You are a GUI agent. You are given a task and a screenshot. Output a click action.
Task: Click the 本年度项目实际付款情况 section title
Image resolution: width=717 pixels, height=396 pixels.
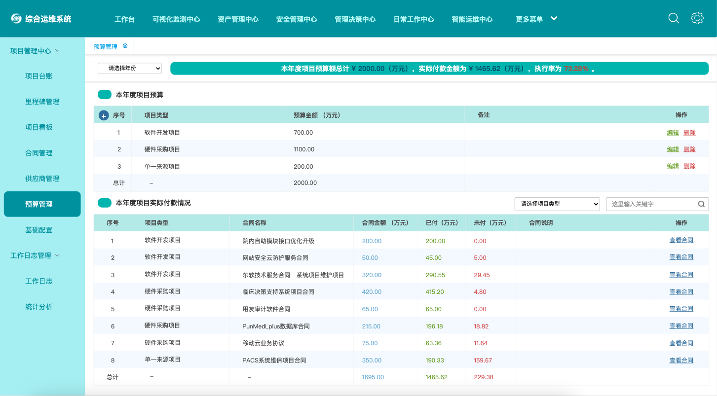[153, 203]
